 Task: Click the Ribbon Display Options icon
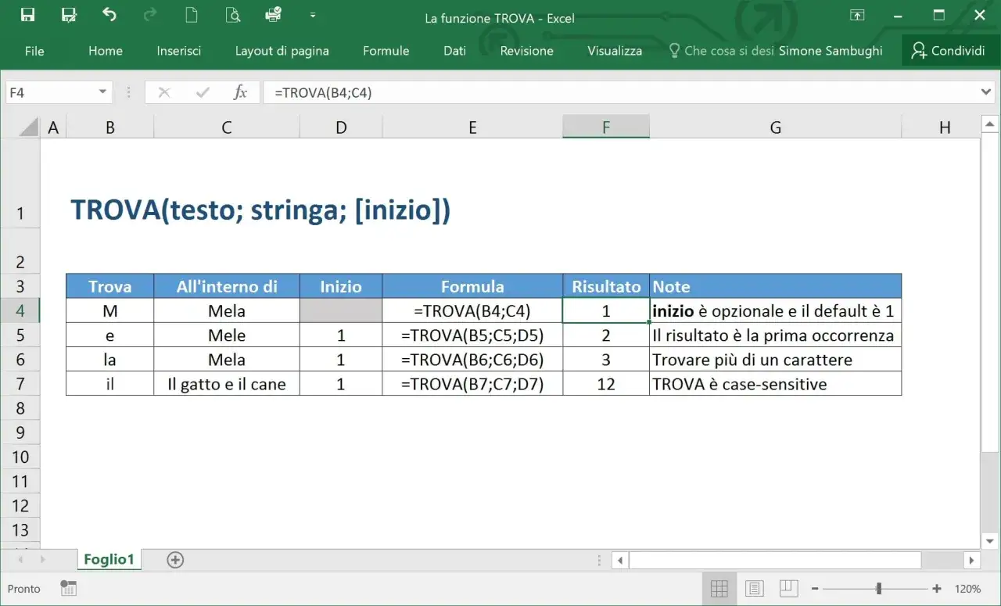click(858, 16)
